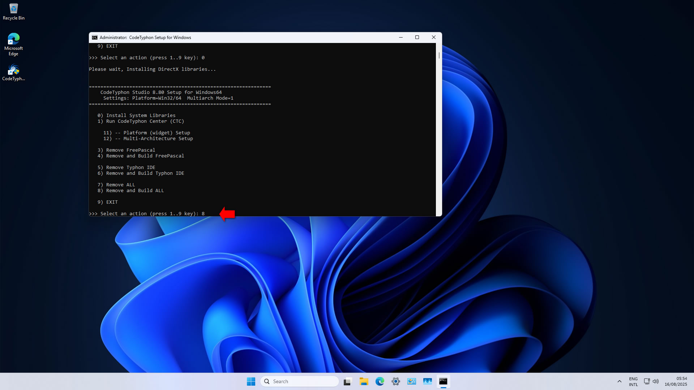Open File Explorer from the taskbar
The image size is (694, 390).
point(364,381)
